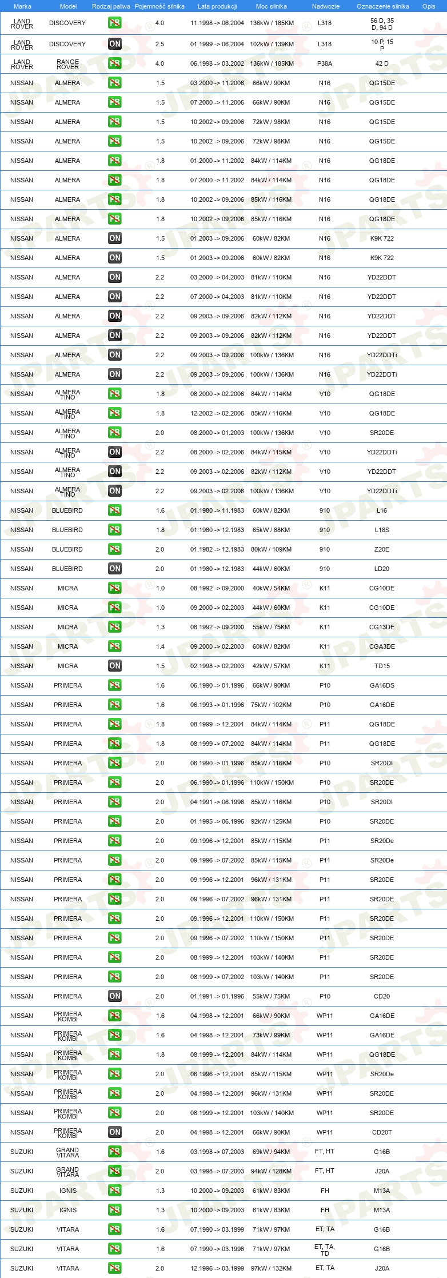447x1278 pixels.
Task: Click petrol icon in Land Rover Discovery 4.0 row
Action: click(x=114, y=23)
